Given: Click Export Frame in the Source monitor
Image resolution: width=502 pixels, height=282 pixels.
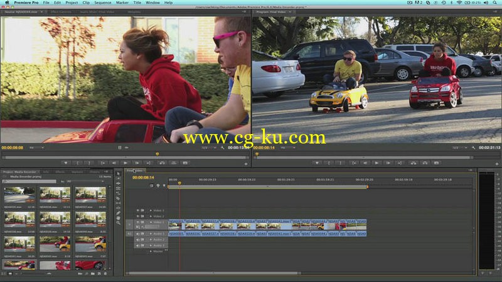Looking at the screenshot, I should coord(185,163).
